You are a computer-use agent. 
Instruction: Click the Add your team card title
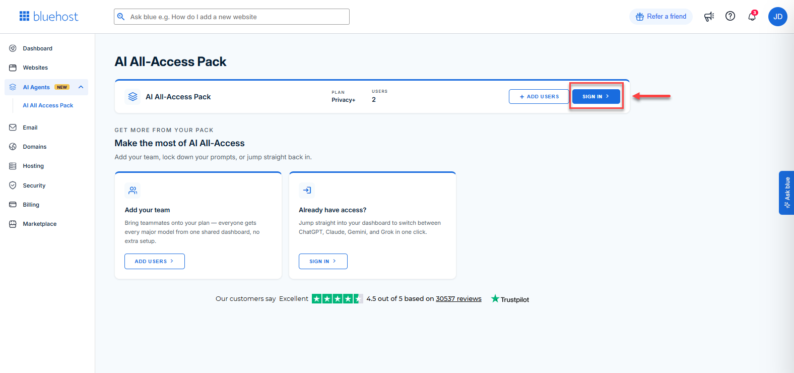tap(147, 210)
